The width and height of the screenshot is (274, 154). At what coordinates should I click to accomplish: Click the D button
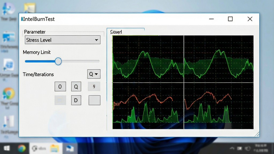point(76,100)
